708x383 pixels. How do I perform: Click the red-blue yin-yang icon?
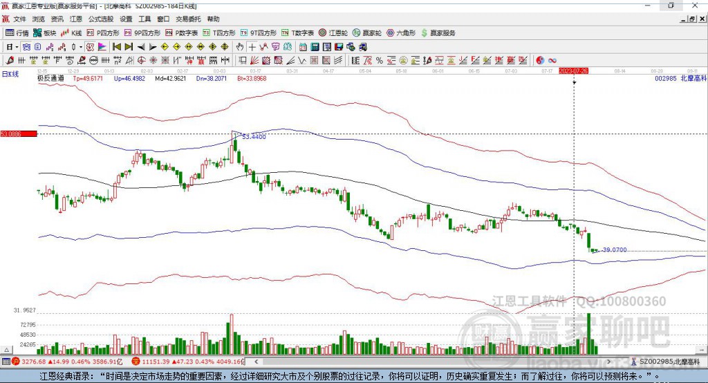click(540, 61)
